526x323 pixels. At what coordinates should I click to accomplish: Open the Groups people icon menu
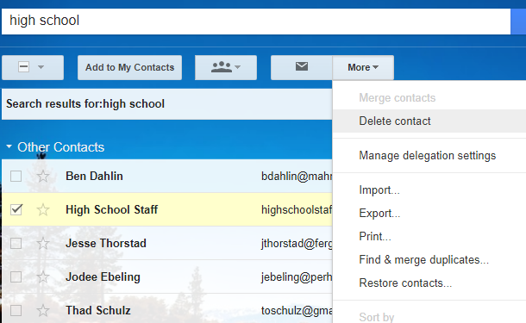pyautogui.click(x=226, y=67)
